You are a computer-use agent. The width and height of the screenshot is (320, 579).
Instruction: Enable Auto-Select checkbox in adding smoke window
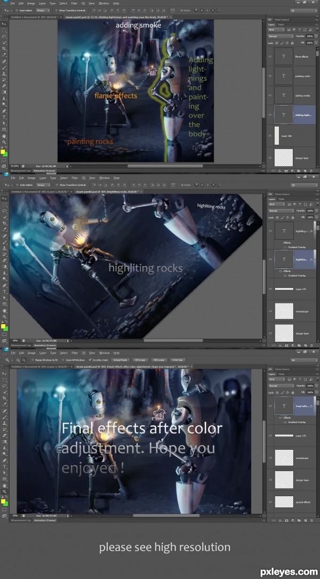[x=18, y=10]
